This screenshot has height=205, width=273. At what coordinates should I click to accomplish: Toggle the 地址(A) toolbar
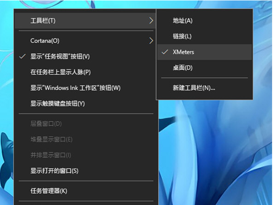coord(204,20)
